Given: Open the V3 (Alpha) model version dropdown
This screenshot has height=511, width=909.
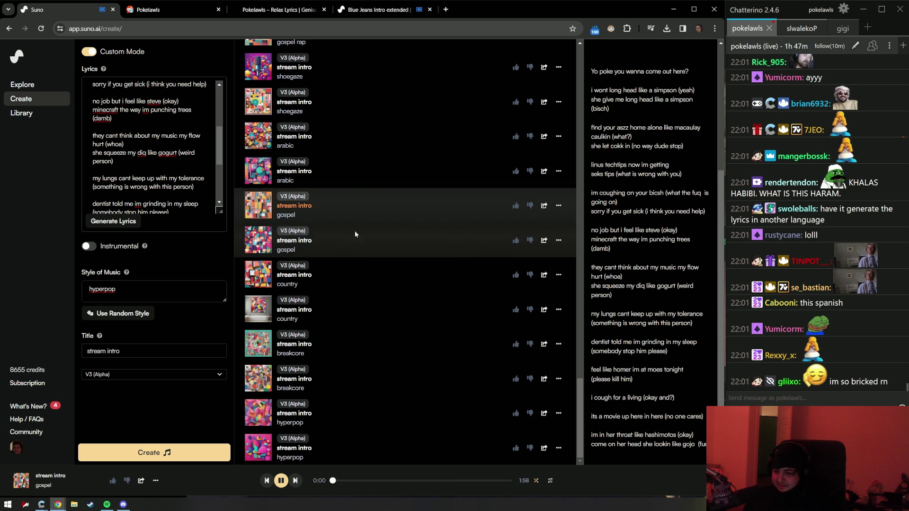Looking at the screenshot, I should 153,374.
